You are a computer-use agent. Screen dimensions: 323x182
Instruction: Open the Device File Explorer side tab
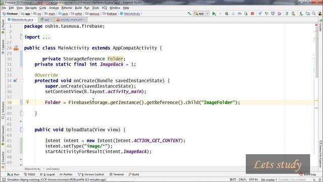point(320,154)
